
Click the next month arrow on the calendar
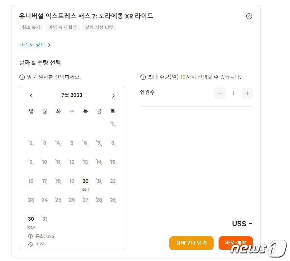(113, 95)
